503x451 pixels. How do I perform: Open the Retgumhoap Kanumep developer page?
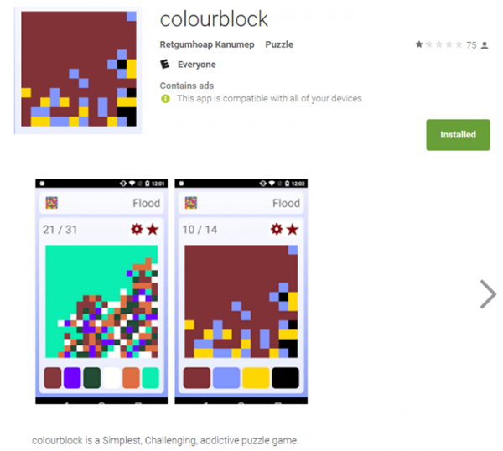pyautogui.click(x=207, y=44)
